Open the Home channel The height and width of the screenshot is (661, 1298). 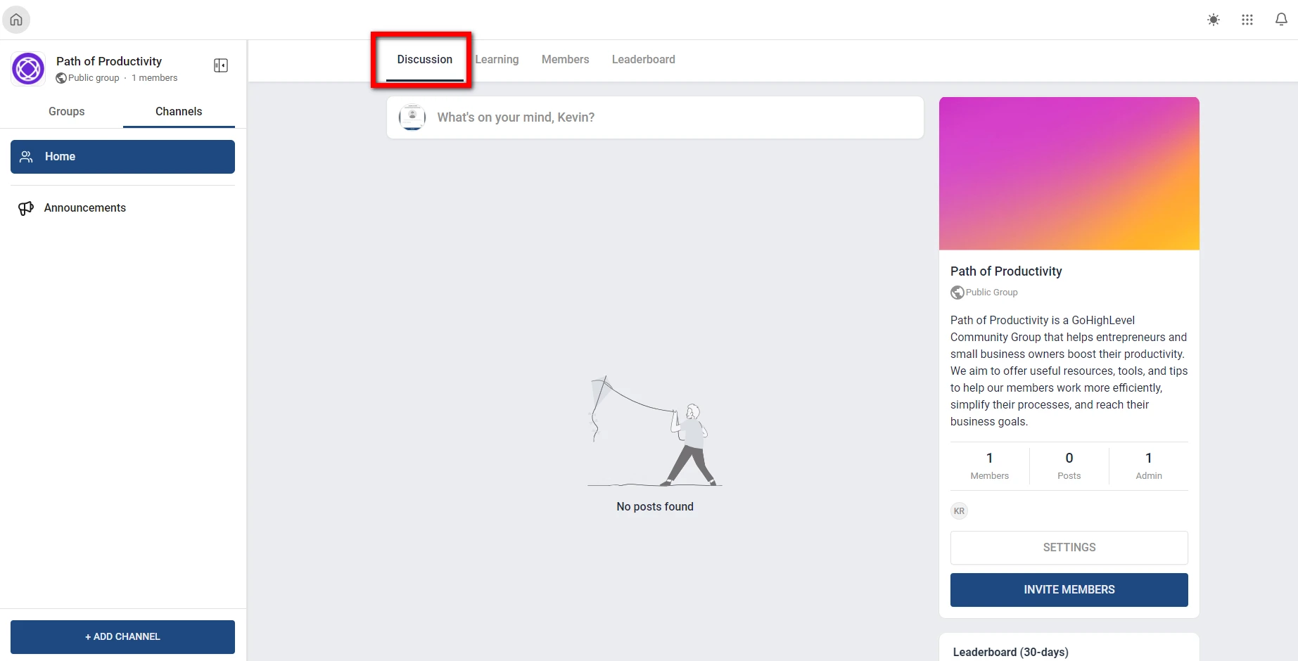coord(122,157)
